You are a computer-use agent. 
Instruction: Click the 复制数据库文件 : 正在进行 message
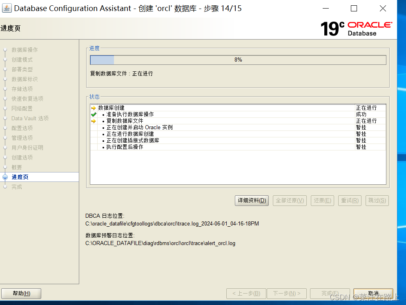click(x=121, y=74)
